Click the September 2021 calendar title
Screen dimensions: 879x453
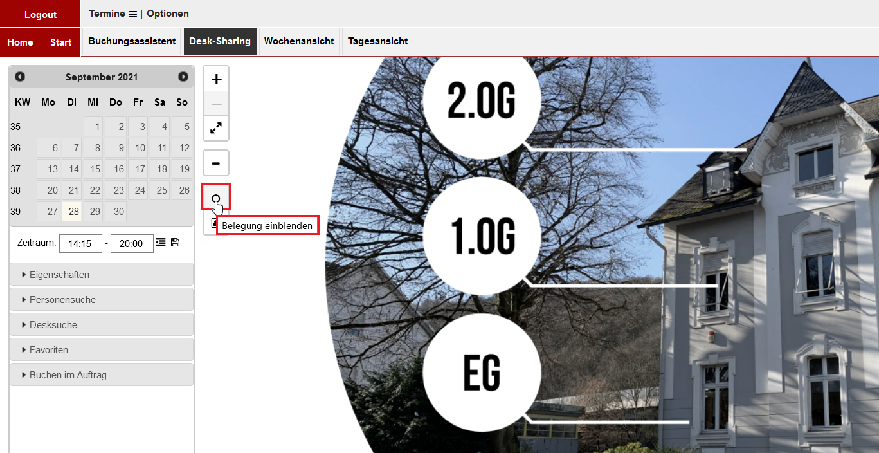pos(102,77)
